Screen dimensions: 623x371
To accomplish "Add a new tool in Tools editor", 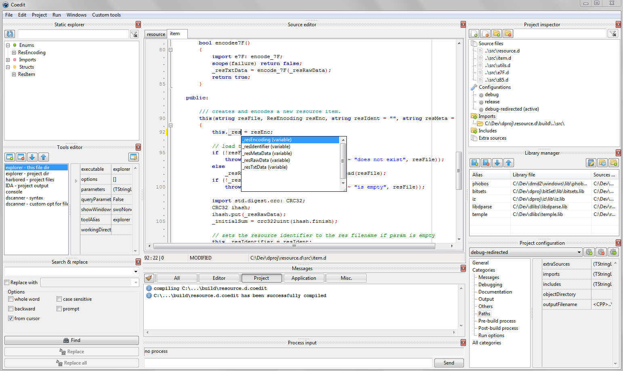I will click(x=10, y=157).
